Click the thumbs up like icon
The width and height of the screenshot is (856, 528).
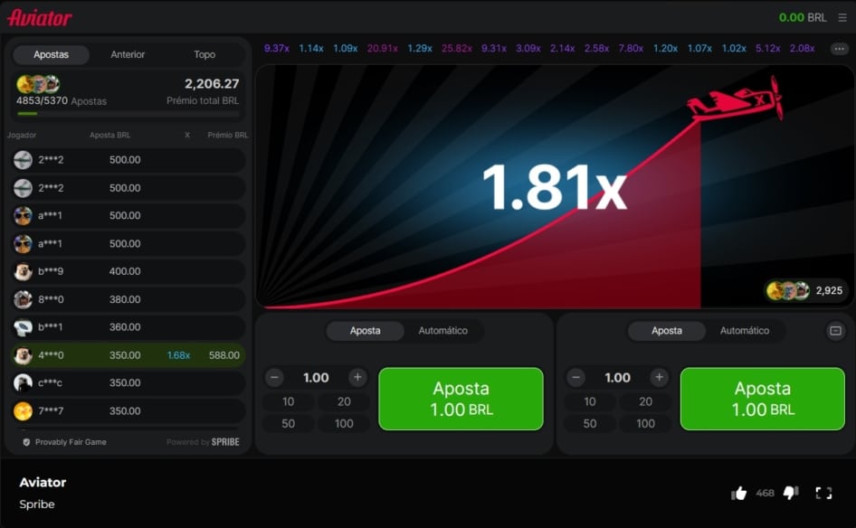[738, 493]
